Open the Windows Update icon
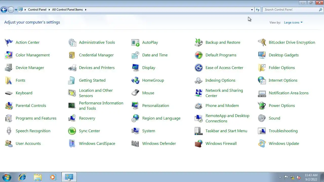This screenshot has width=324, height=182. pos(262,144)
